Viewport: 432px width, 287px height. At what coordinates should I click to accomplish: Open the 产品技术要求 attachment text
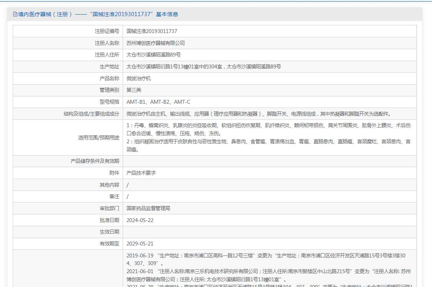[x=141, y=173]
